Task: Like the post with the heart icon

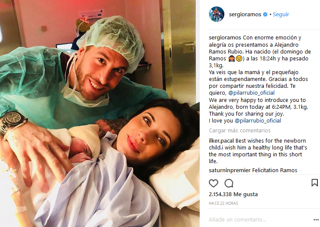Action: click(214, 183)
